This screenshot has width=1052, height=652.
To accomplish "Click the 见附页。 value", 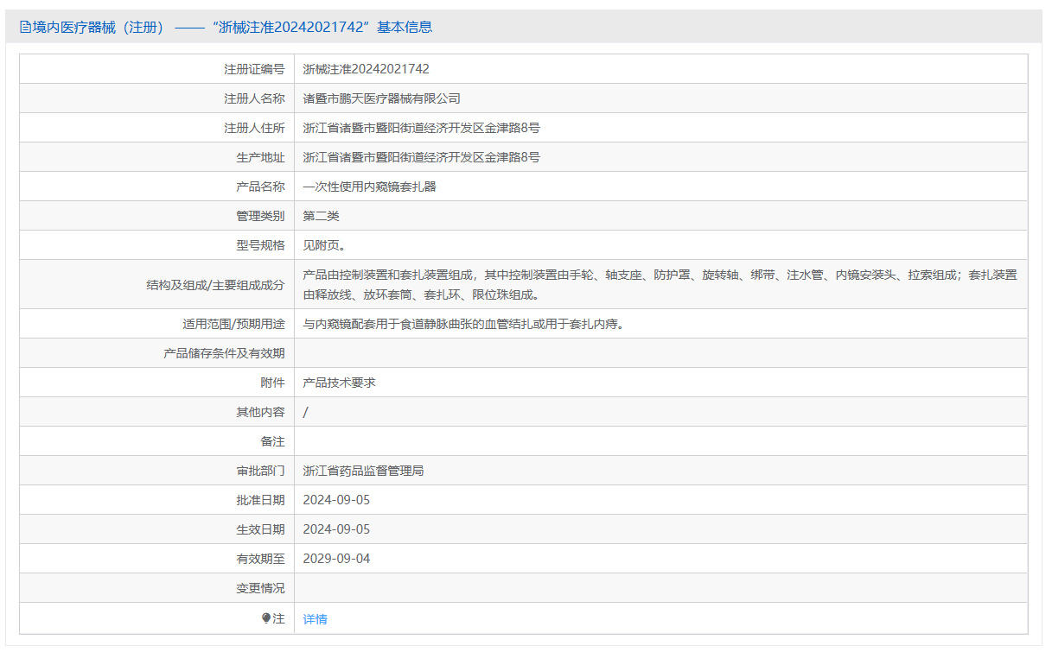I will click(x=324, y=245).
